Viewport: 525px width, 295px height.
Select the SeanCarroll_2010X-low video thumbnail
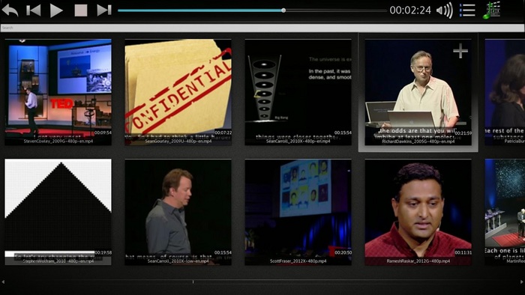coord(178,212)
